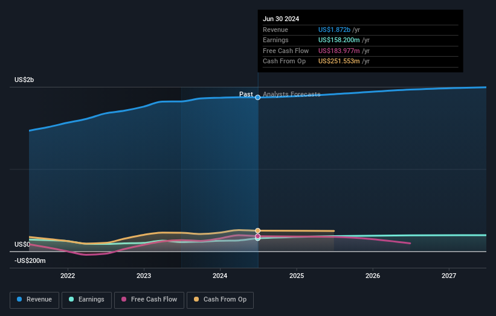The height and width of the screenshot is (316, 496).
Task: Toggle the Free Cash Flow legend button
Action: coord(149,300)
